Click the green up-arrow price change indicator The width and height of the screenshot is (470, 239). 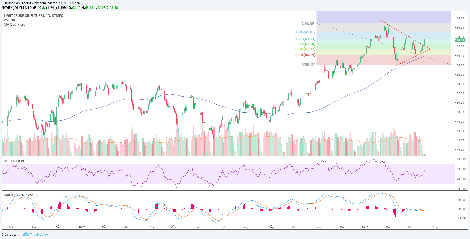44,7
